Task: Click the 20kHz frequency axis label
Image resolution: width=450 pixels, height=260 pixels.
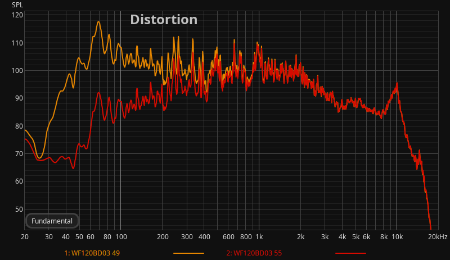Action: (x=438, y=237)
